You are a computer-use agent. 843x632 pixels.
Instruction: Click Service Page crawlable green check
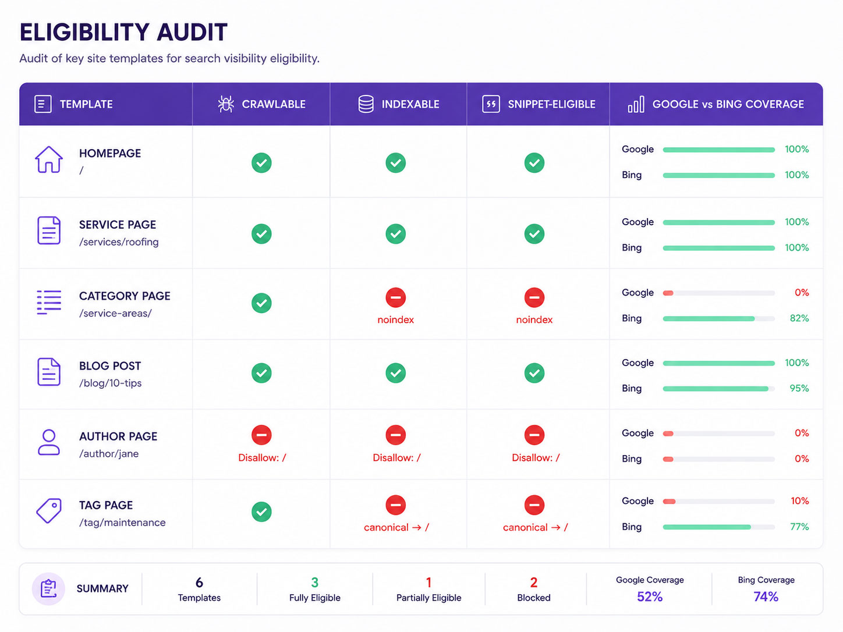[x=261, y=234]
